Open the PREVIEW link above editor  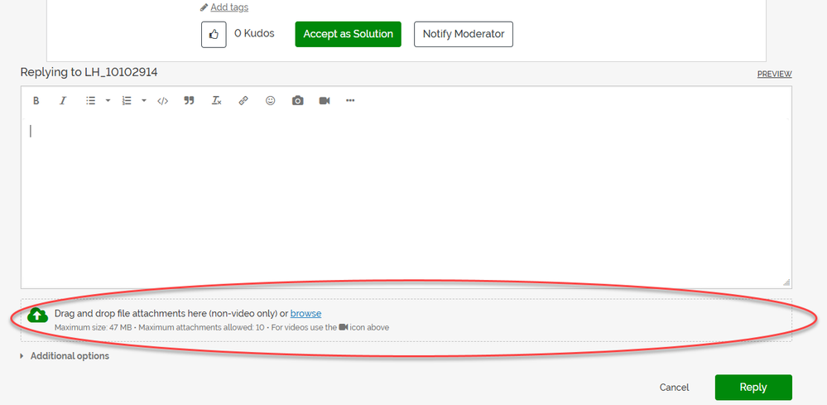pyautogui.click(x=774, y=75)
